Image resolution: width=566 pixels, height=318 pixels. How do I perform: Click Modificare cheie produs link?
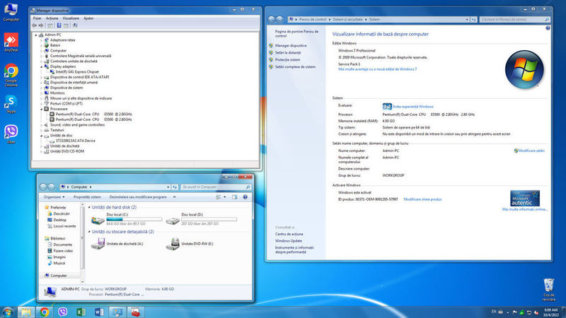pos(422,199)
